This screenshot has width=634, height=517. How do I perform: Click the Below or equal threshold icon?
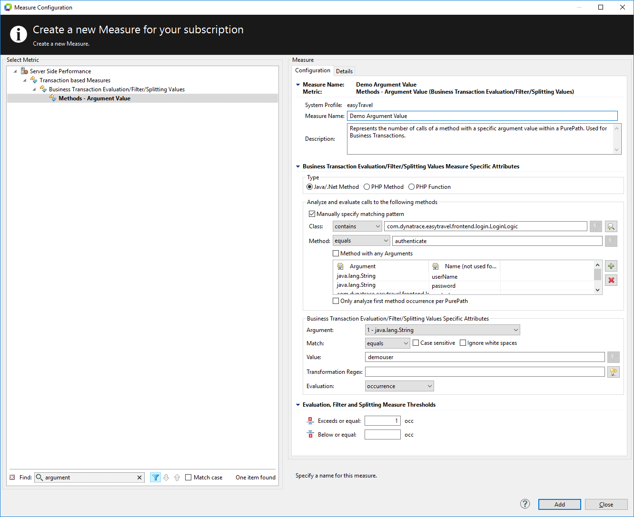tap(310, 434)
